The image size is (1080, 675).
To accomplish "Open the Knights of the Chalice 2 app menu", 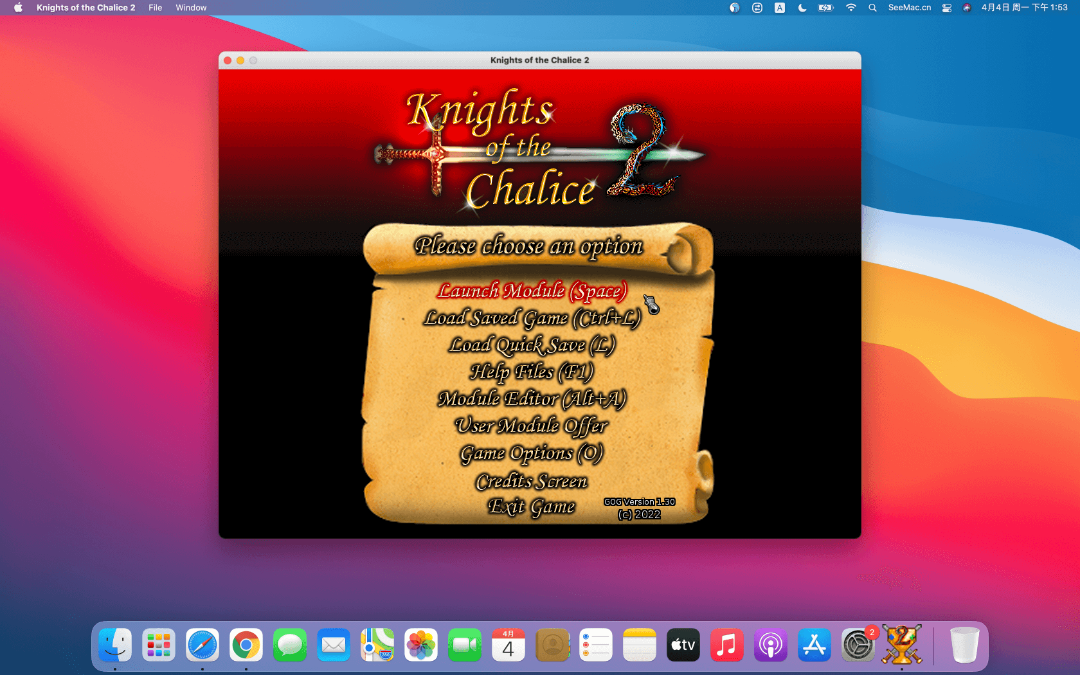I will [85, 8].
